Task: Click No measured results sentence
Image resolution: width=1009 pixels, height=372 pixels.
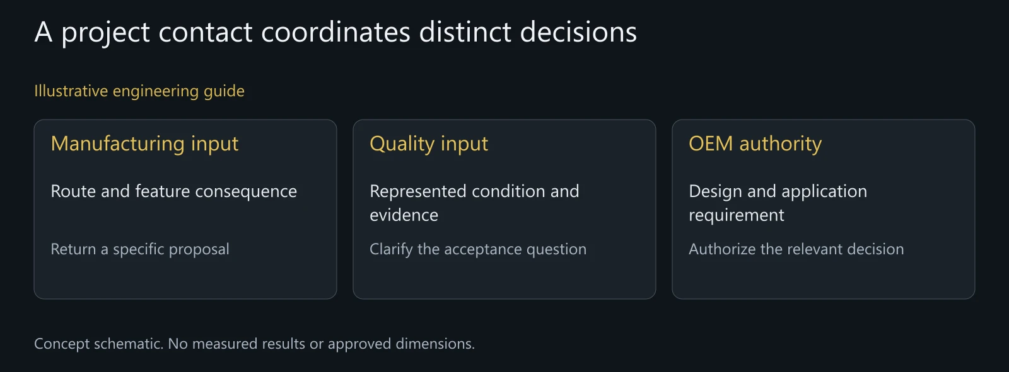Action: tap(322, 344)
